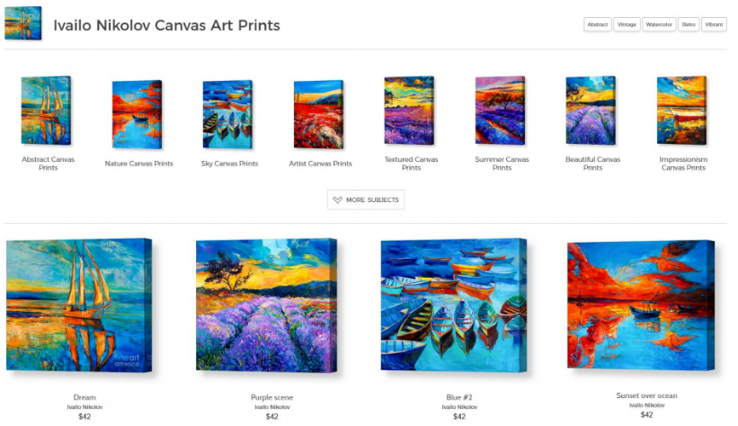Open the Sunset over ocean product title
Image resolution: width=738 pixels, height=426 pixels.
pos(646,395)
